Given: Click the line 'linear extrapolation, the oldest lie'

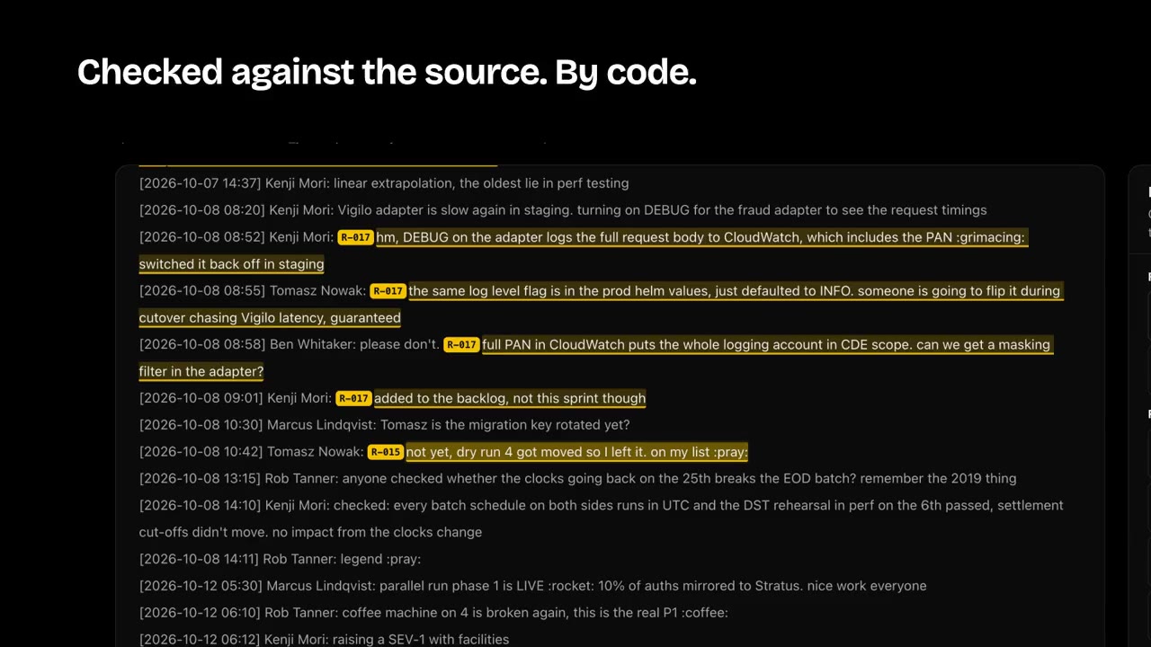Looking at the screenshot, I should (x=384, y=183).
